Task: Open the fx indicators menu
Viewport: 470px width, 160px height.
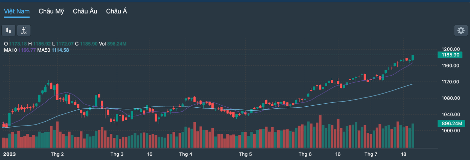Action: pos(24,31)
